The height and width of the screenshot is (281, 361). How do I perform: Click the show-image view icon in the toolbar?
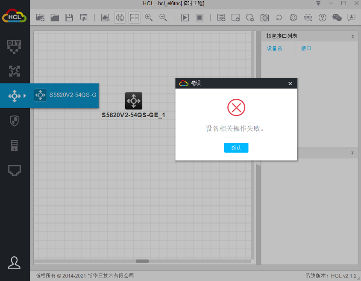(x=105, y=18)
